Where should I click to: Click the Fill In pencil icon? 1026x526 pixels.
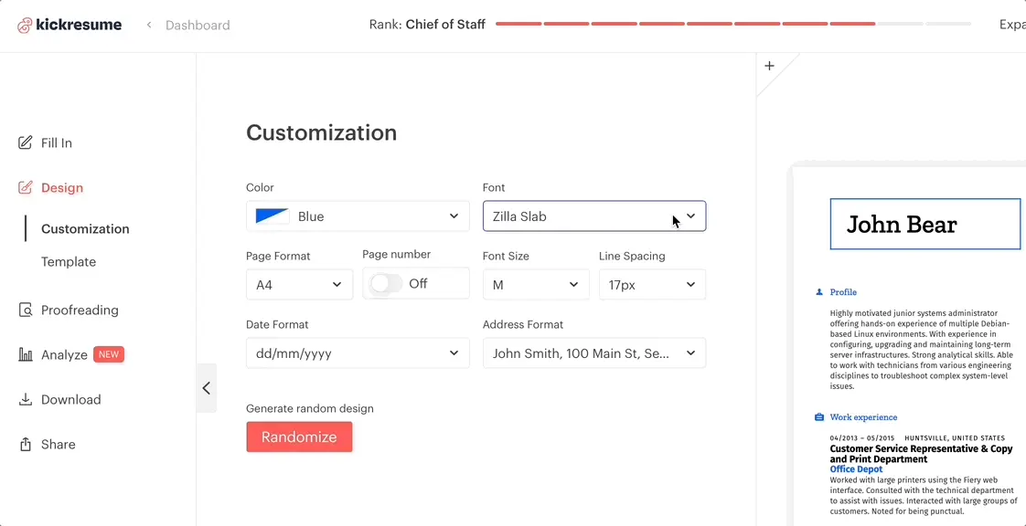[x=26, y=142]
